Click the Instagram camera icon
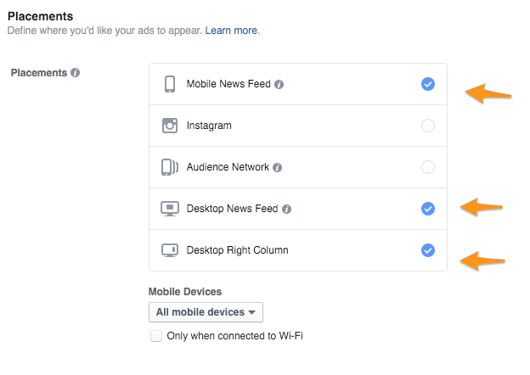Screen dimensions: 530x375 coord(170,126)
